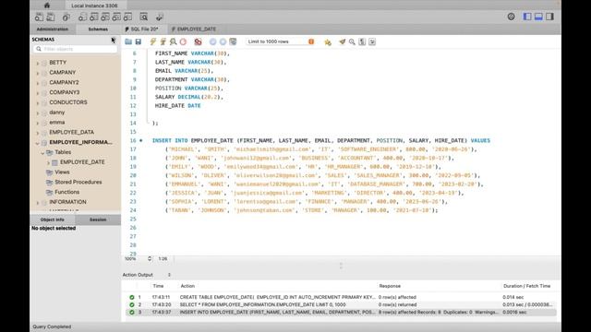The image size is (591, 332).
Task: Select the INSERT INTO EMPLOYEE_DATE output row
Action: (x=341, y=312)
